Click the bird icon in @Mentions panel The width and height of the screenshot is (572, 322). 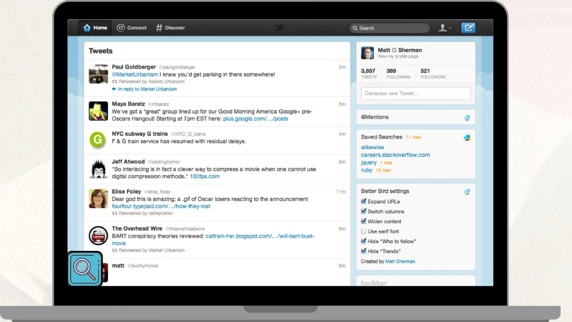467,117
